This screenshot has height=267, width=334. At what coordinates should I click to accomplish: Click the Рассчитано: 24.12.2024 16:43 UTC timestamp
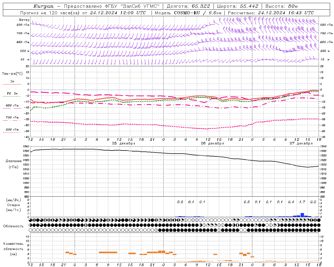tap(271, 13)
